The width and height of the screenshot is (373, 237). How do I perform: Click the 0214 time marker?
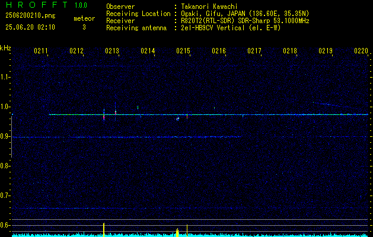click(148, 50)
